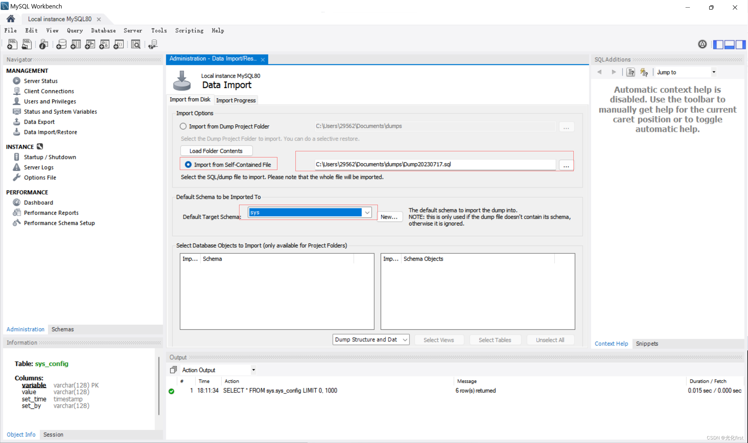Click the home screen icon
Viewport: 748px width, 443px height.
pos(11,19)
